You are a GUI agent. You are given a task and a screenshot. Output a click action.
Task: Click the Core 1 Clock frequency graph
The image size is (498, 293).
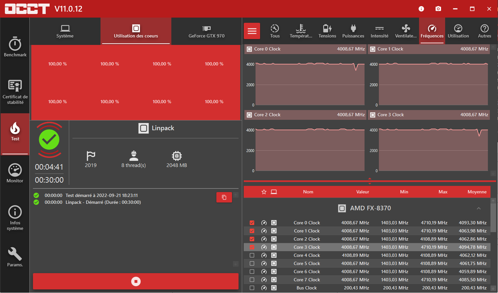433,84
